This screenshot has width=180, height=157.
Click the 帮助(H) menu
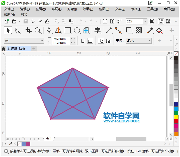[x=9, y=14]
